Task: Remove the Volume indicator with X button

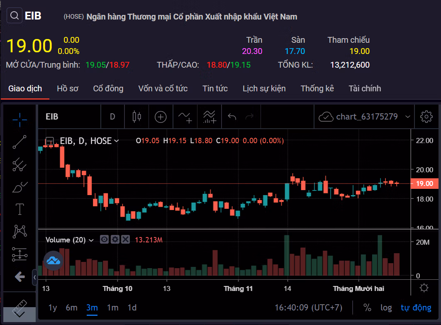Action: [x=126, y=239]
